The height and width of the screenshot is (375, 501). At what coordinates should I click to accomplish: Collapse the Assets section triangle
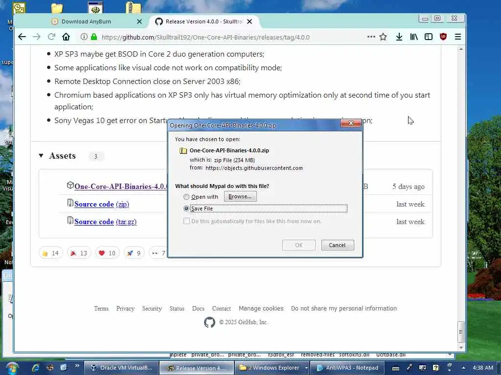coord(41,156)
